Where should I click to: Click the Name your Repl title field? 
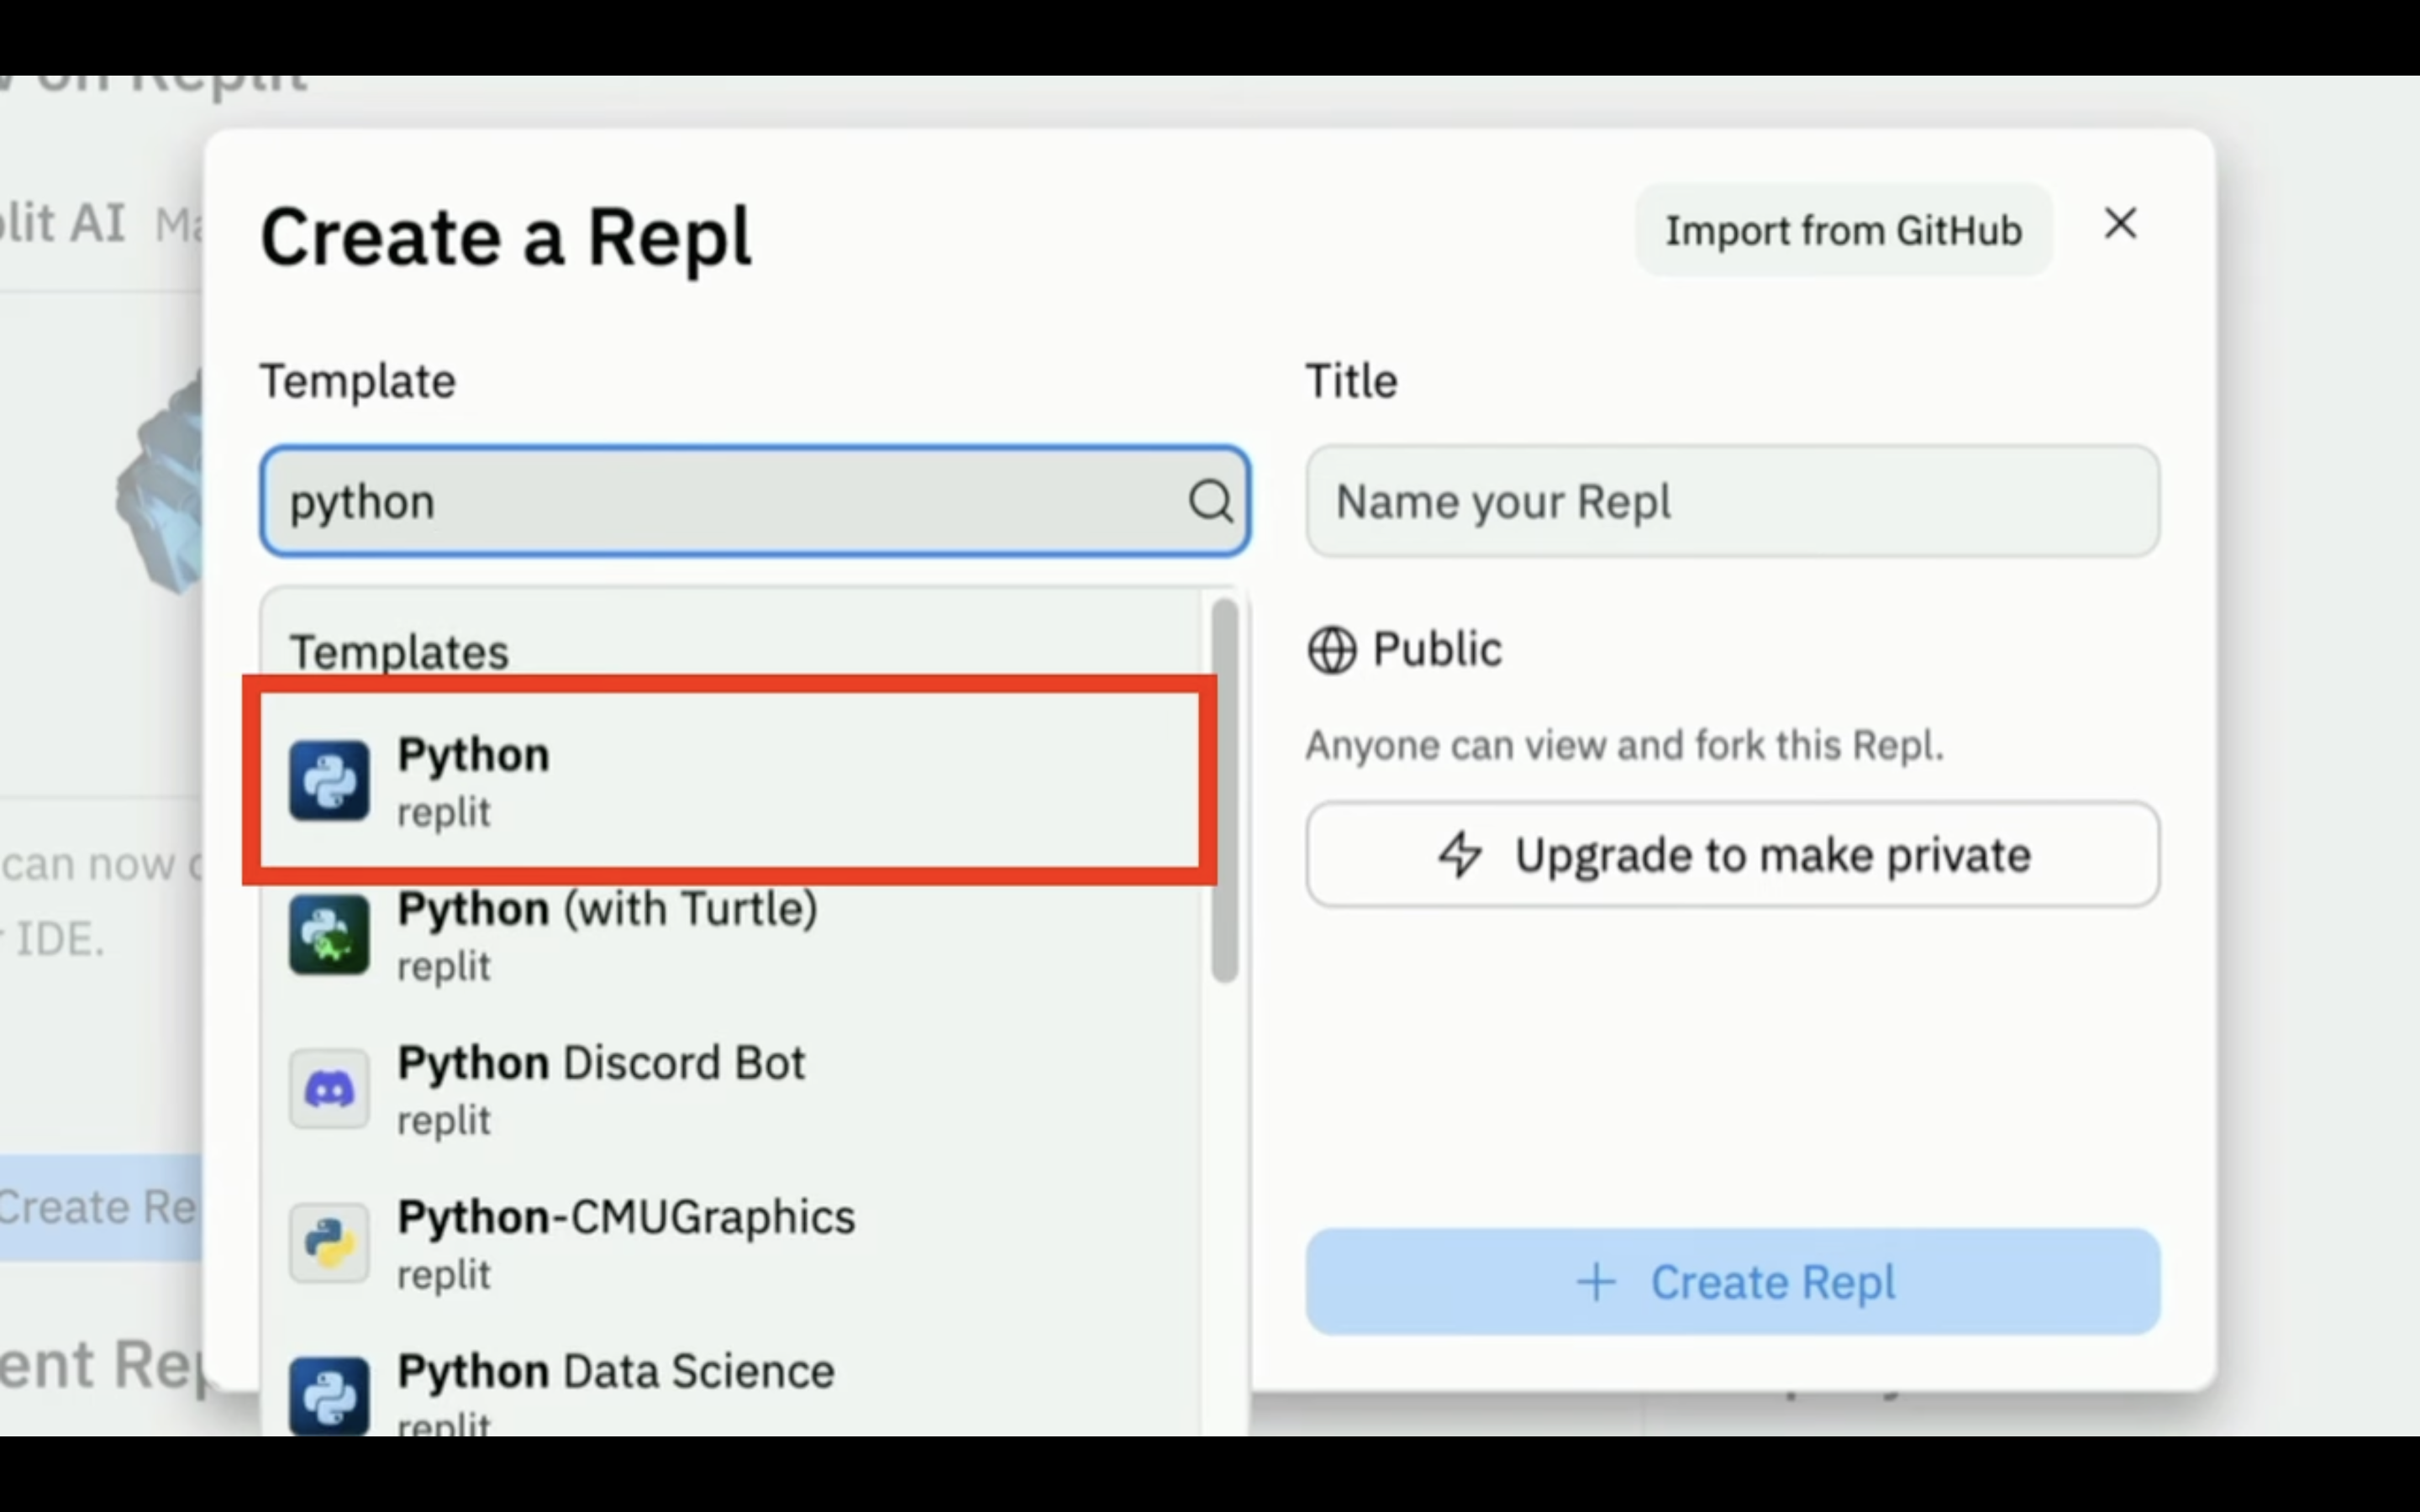[x=1732, y=500]
